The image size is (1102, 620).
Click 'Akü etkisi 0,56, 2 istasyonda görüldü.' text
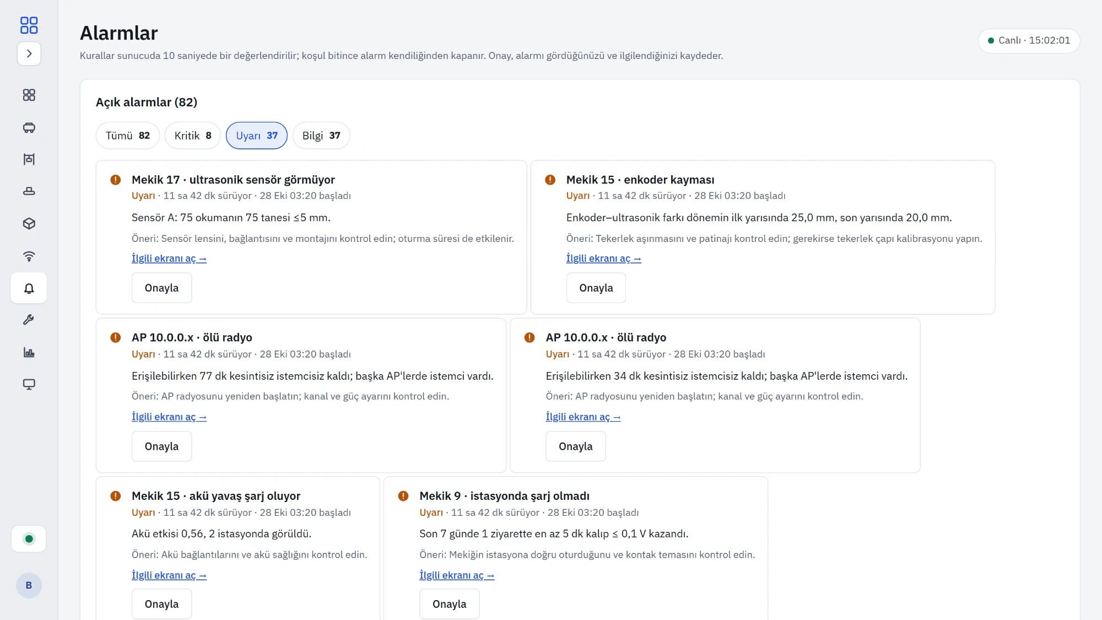point(222,534)
